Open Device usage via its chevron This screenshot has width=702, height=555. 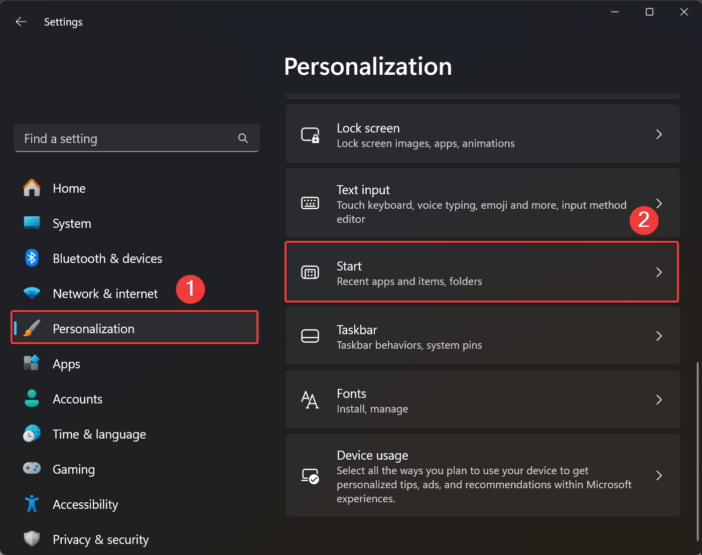tap(659, 476)
